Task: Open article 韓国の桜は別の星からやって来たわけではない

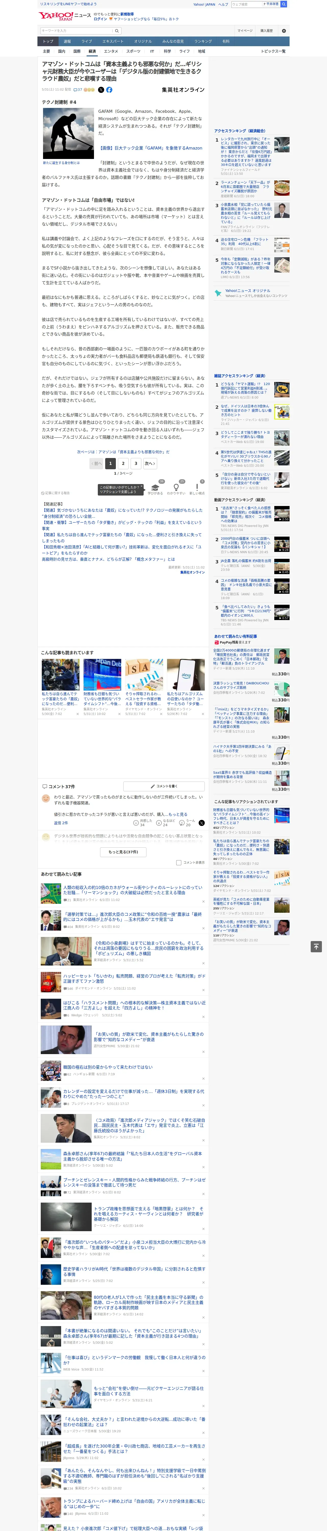Action: click(107, 1067)
